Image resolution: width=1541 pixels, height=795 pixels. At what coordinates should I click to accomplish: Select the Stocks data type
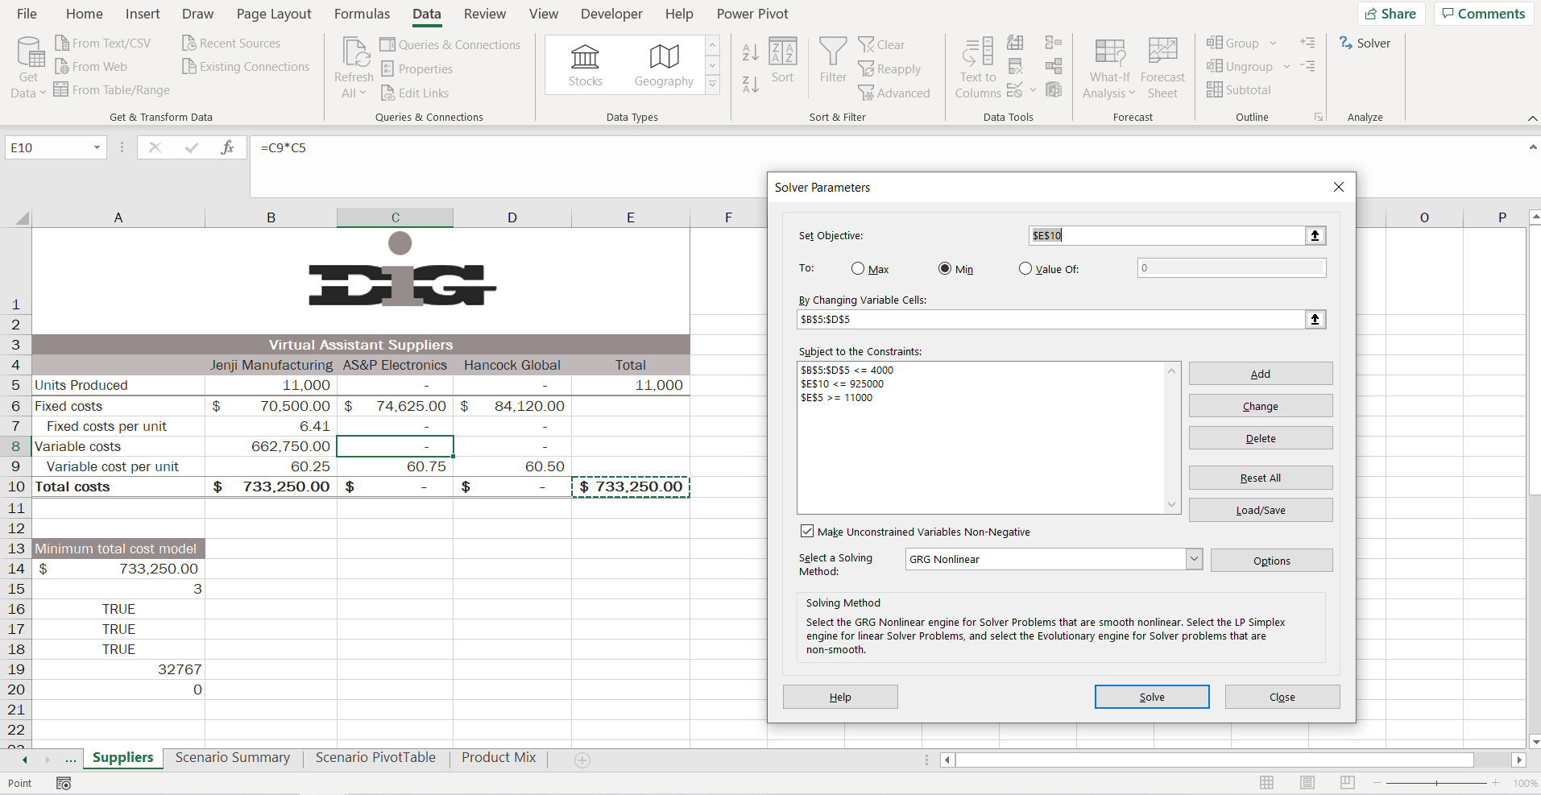(586, 64)
